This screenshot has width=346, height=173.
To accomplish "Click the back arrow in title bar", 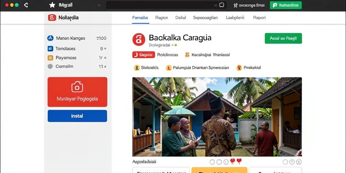I will (x=26, y=5).
